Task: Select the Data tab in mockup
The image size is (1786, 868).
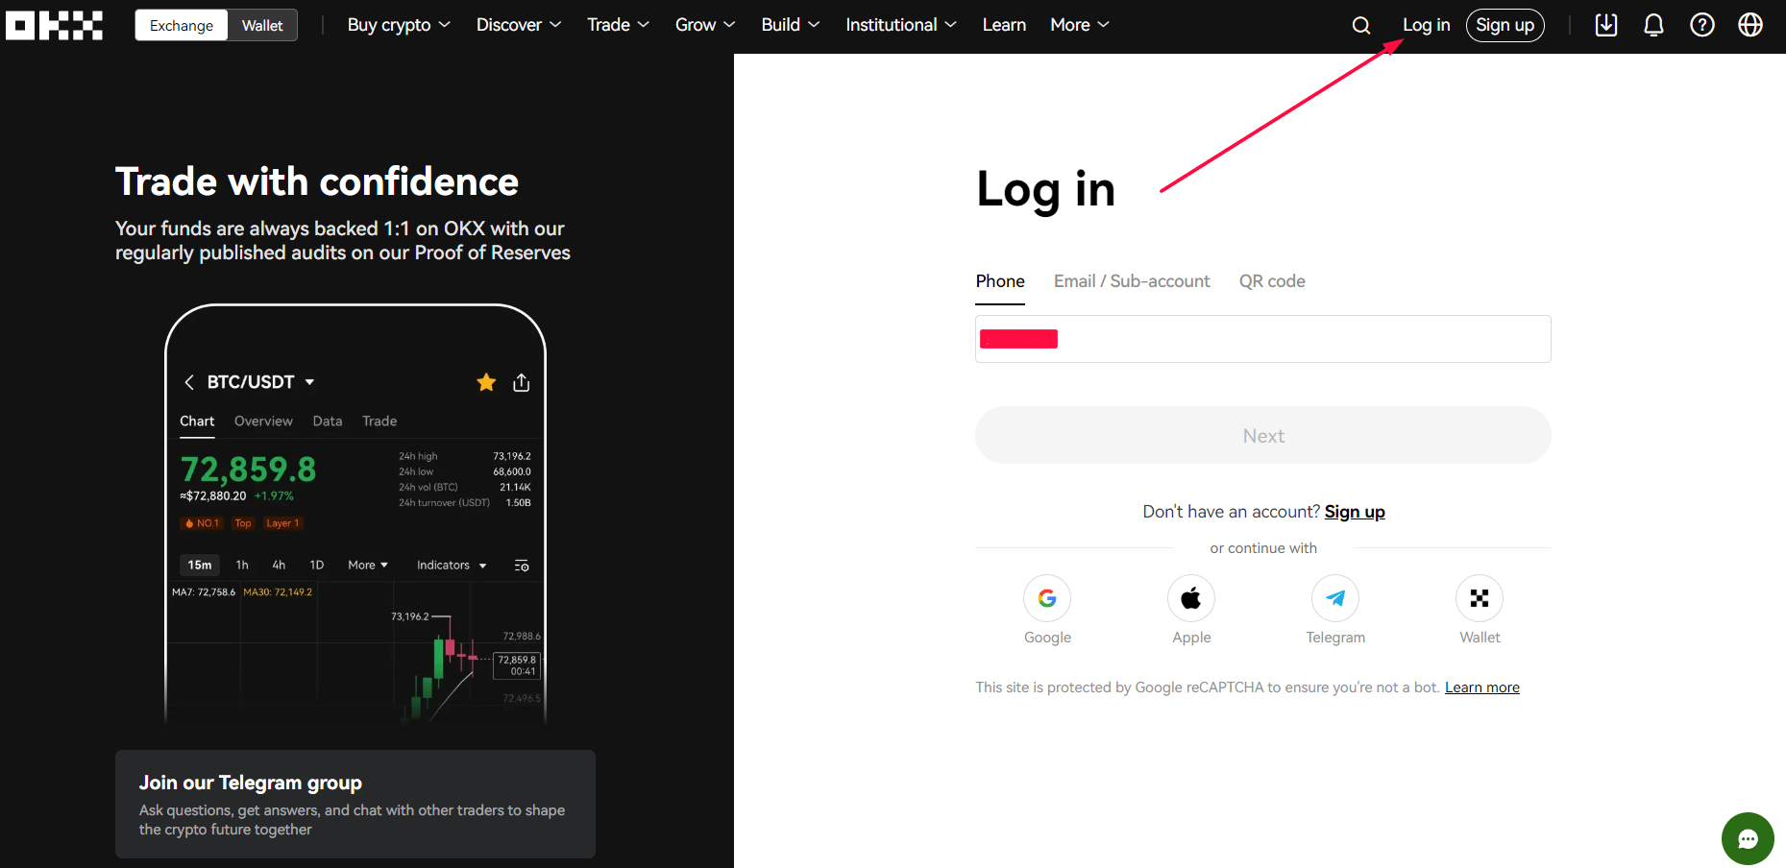Action: (328, 422)
